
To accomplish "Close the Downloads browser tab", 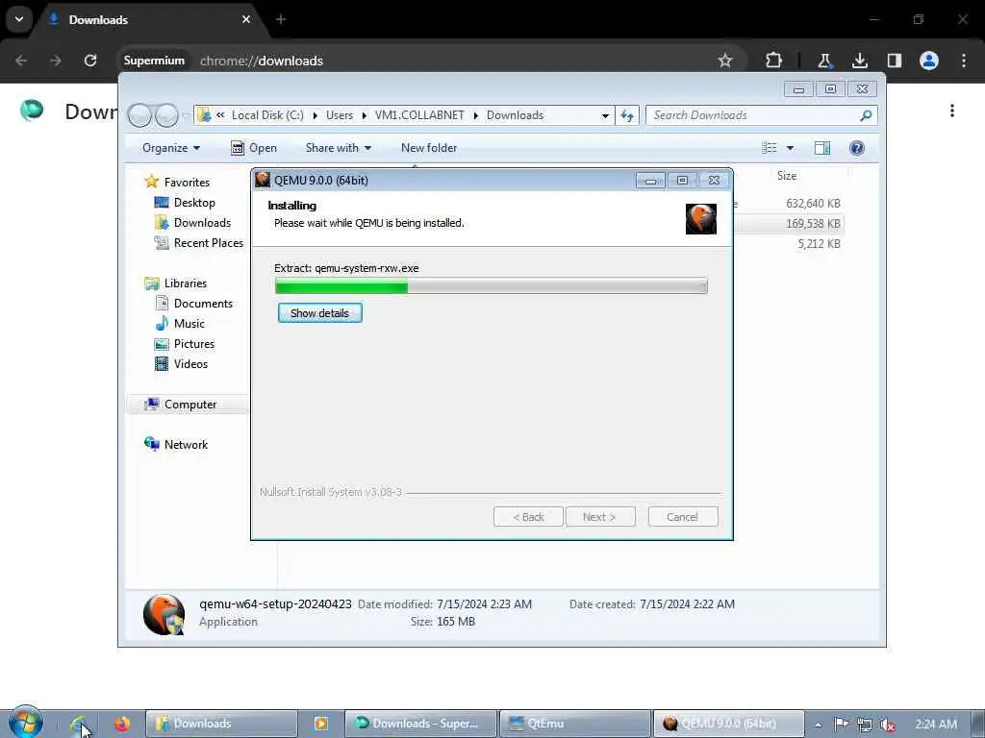I will click(246, 19).
